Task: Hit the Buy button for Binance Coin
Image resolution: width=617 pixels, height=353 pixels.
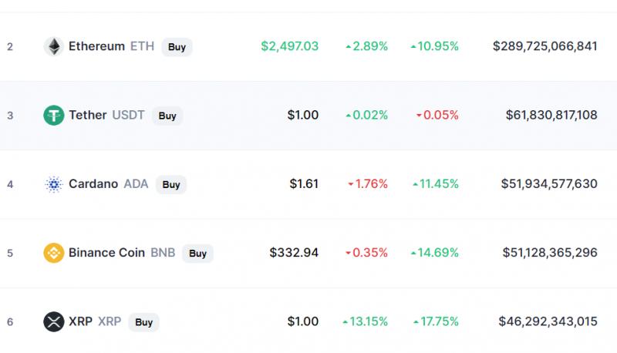Action: (x=198, y=253)
